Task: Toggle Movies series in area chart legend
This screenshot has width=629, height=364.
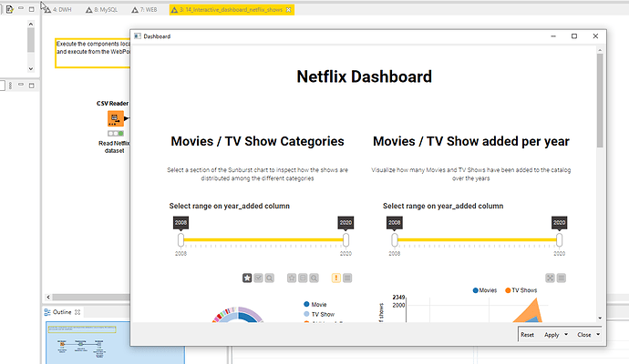Action: coord(485,290)
